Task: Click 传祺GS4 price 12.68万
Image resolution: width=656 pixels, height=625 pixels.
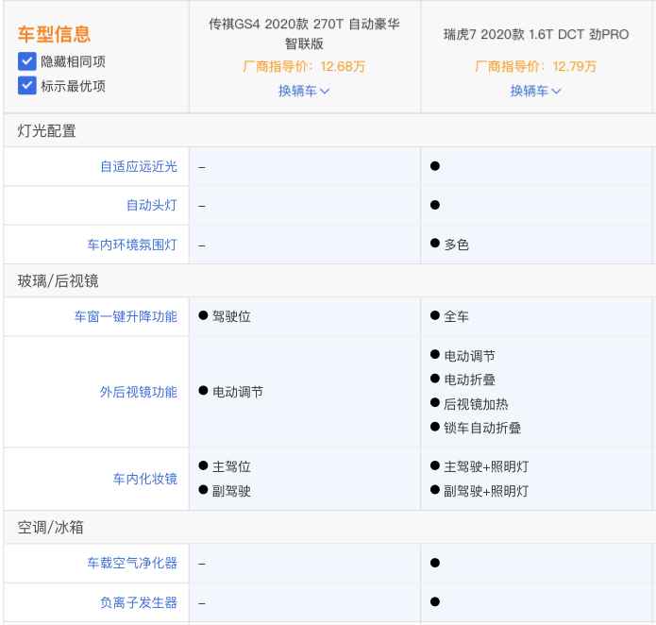Action: coord(304,67)
